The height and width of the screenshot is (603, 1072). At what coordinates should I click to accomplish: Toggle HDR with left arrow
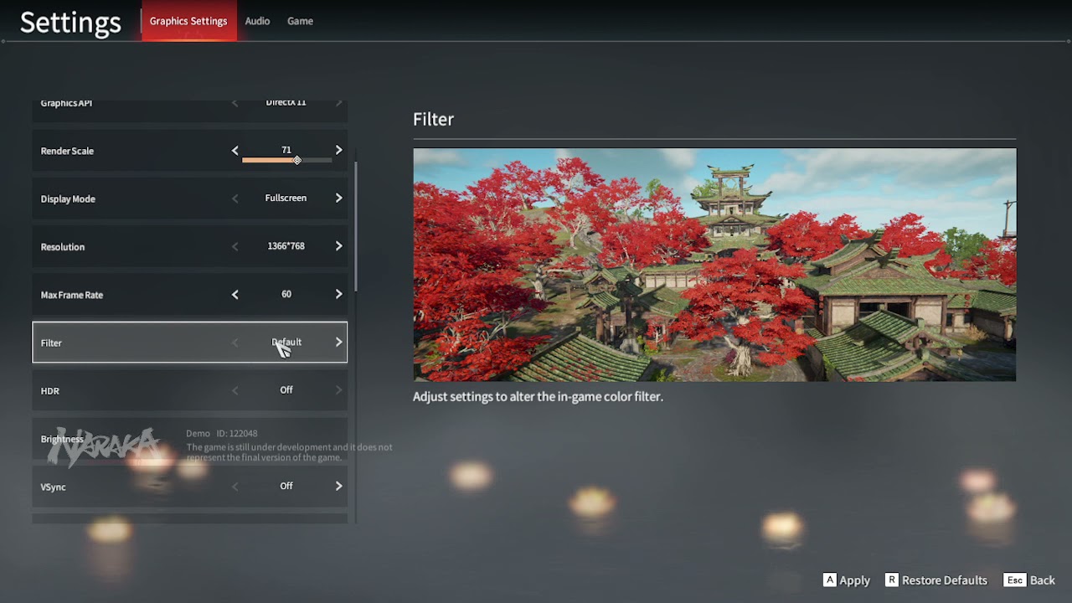(234, 390)
